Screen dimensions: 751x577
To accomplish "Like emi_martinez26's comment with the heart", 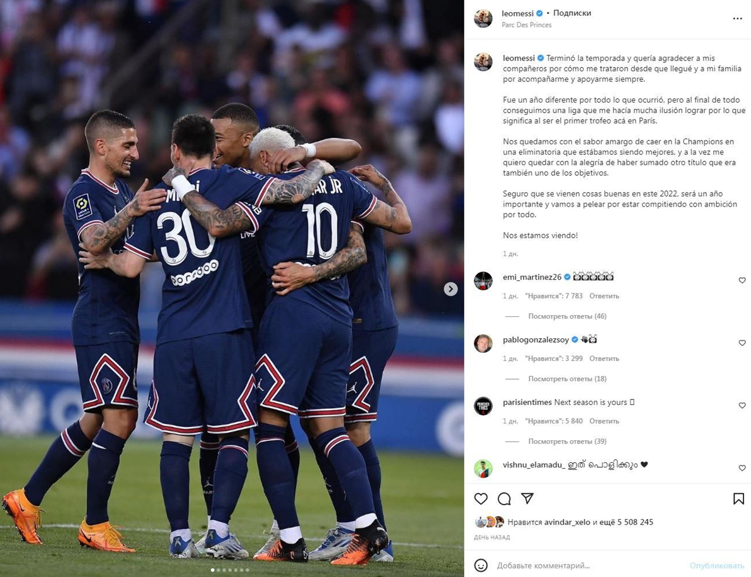I will 742,280.
